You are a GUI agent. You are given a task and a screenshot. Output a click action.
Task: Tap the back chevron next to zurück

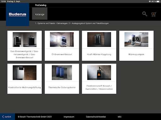click(3, 117)
